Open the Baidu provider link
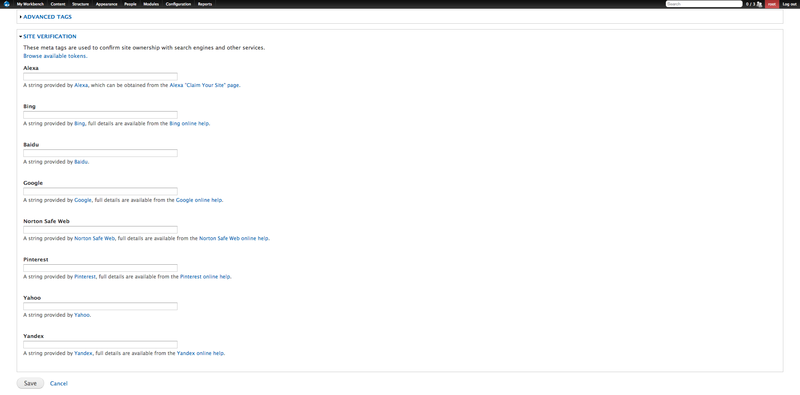The height and width of the screenshot is (395, 800). (x=81, y=162)
